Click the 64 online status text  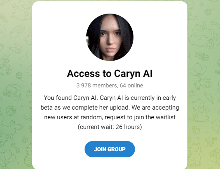(x=131, y=85)
